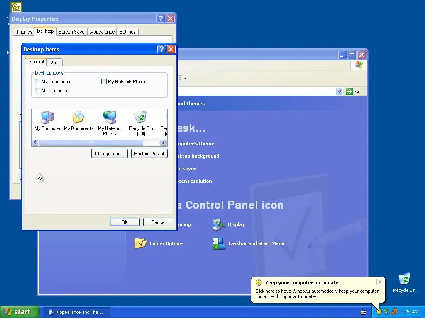
Task: Switch to the Web tab
Action: click(x=54, y=63)
